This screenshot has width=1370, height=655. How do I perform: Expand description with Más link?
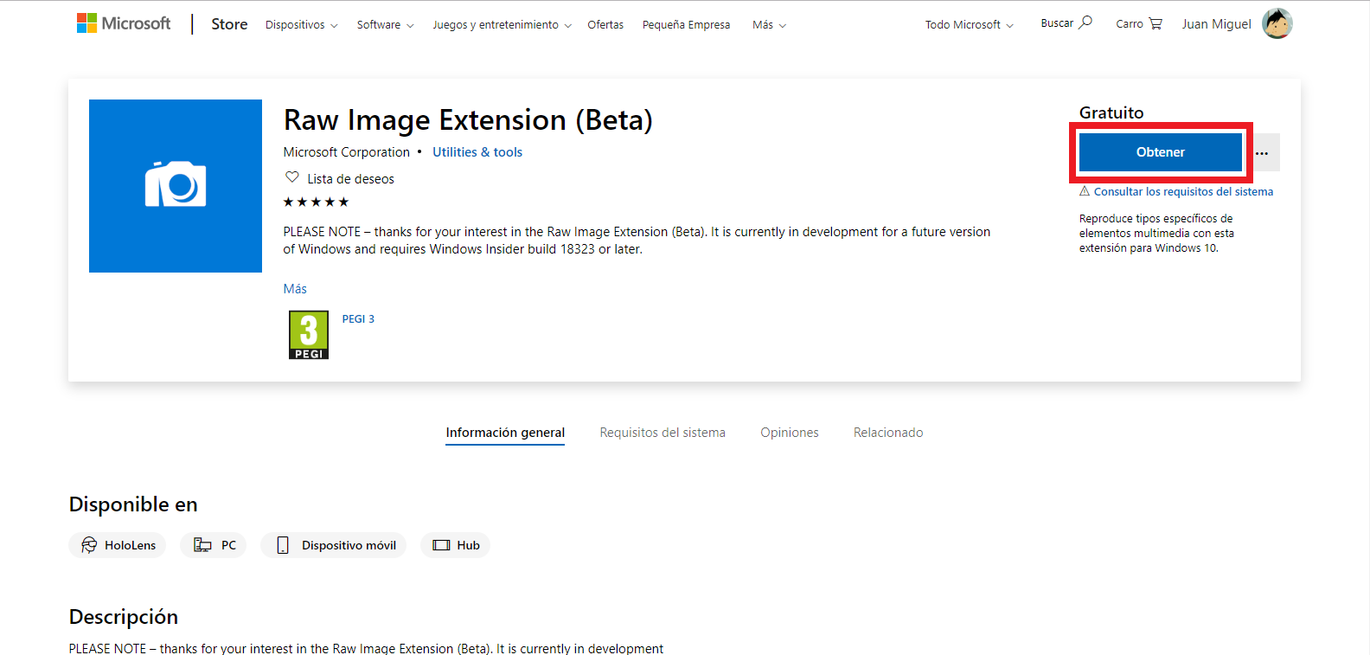pos(295,289)
